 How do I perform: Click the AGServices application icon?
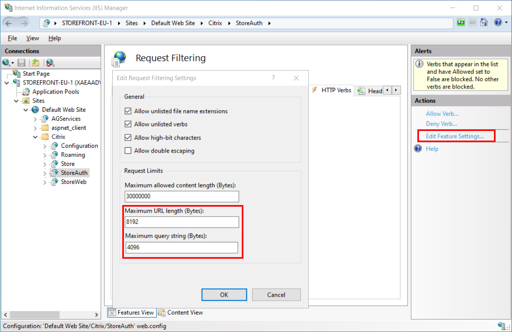tap(45, 119)
